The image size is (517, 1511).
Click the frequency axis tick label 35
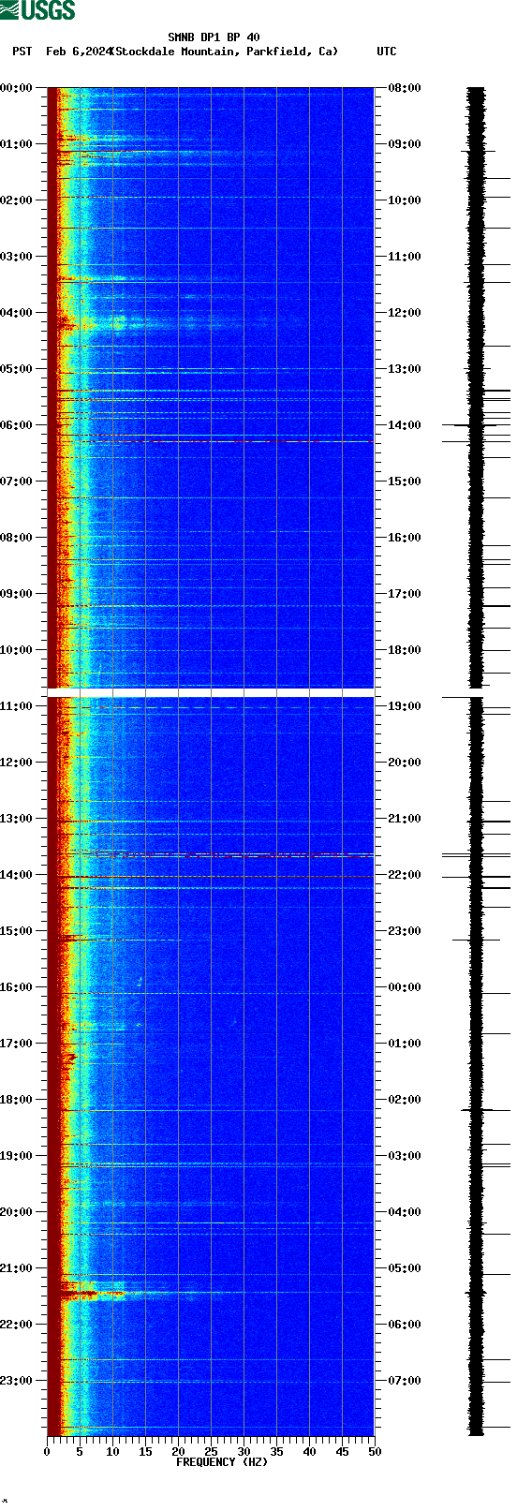coord(276,1452)
